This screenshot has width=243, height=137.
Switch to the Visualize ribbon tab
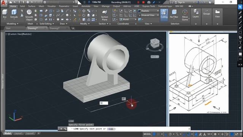pyautogui.click(x=52, y=6)
